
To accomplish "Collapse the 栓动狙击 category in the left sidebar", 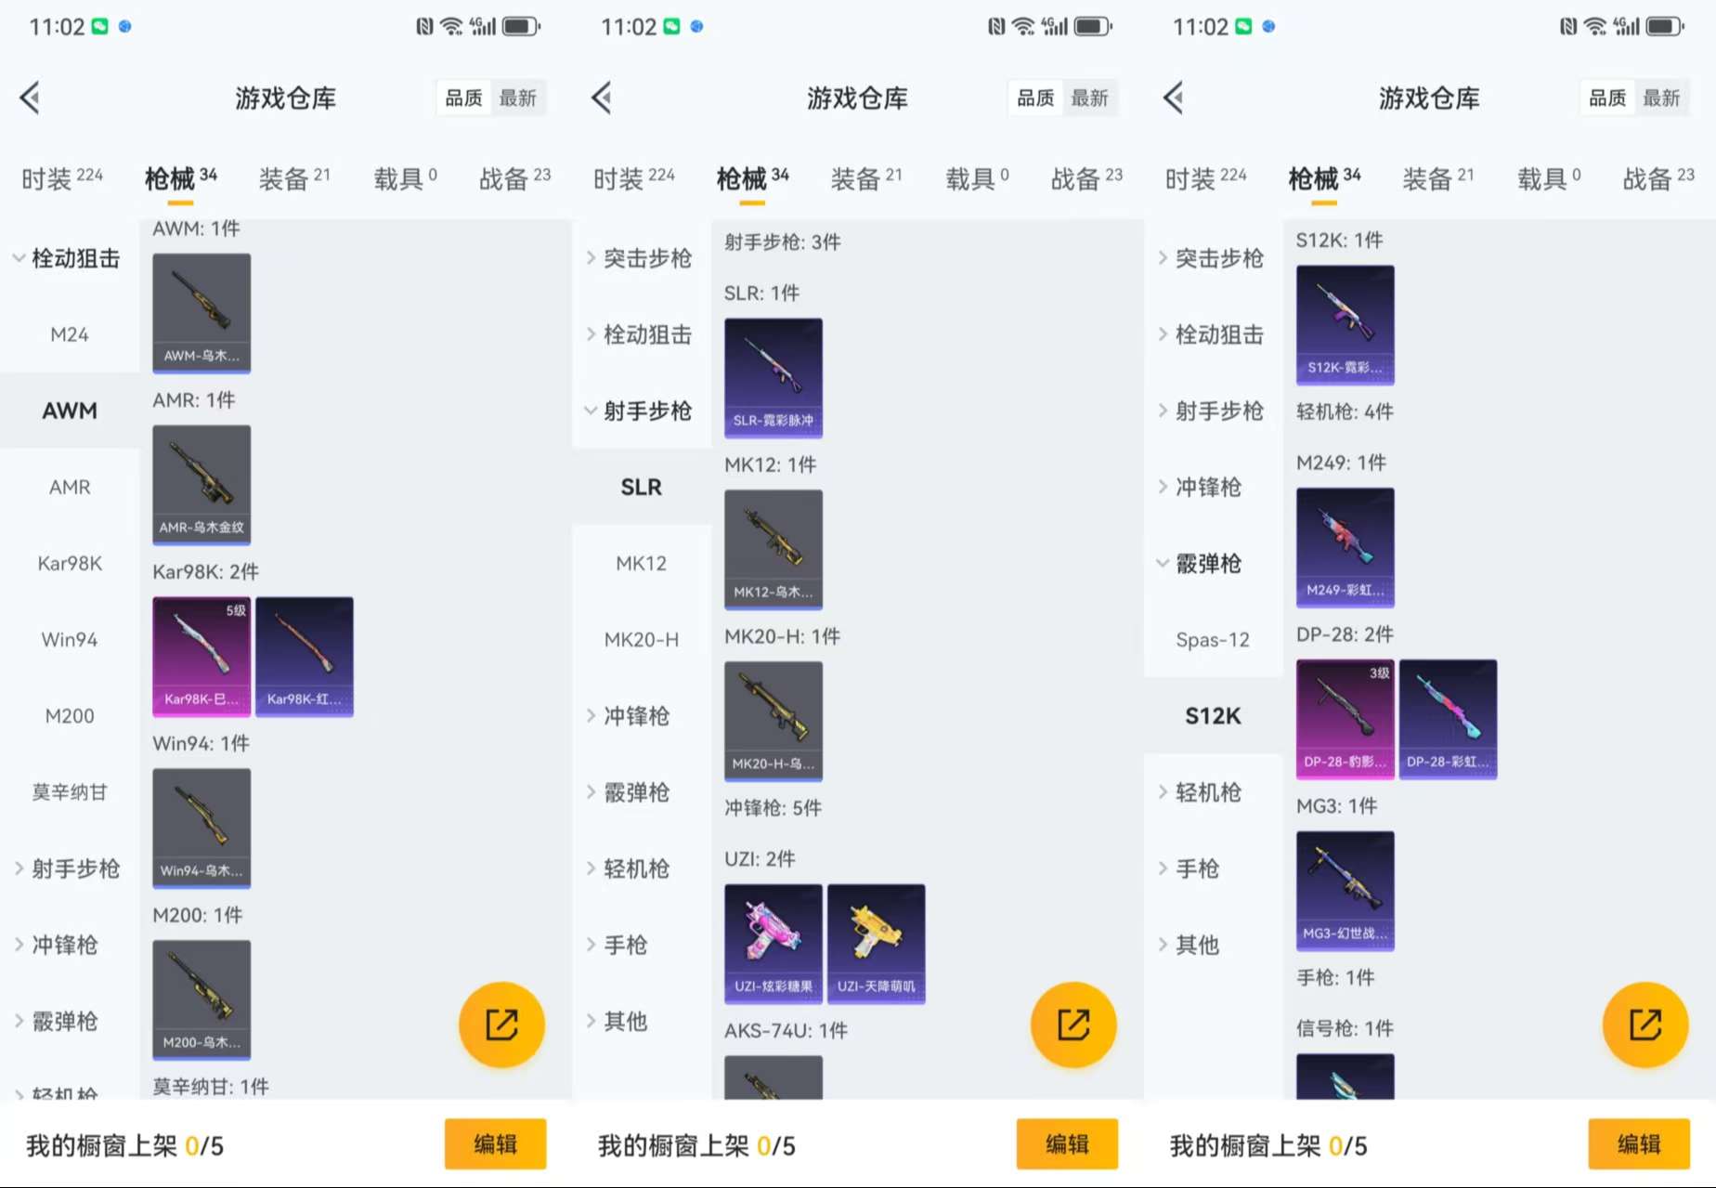I will (x=68, y=258).
